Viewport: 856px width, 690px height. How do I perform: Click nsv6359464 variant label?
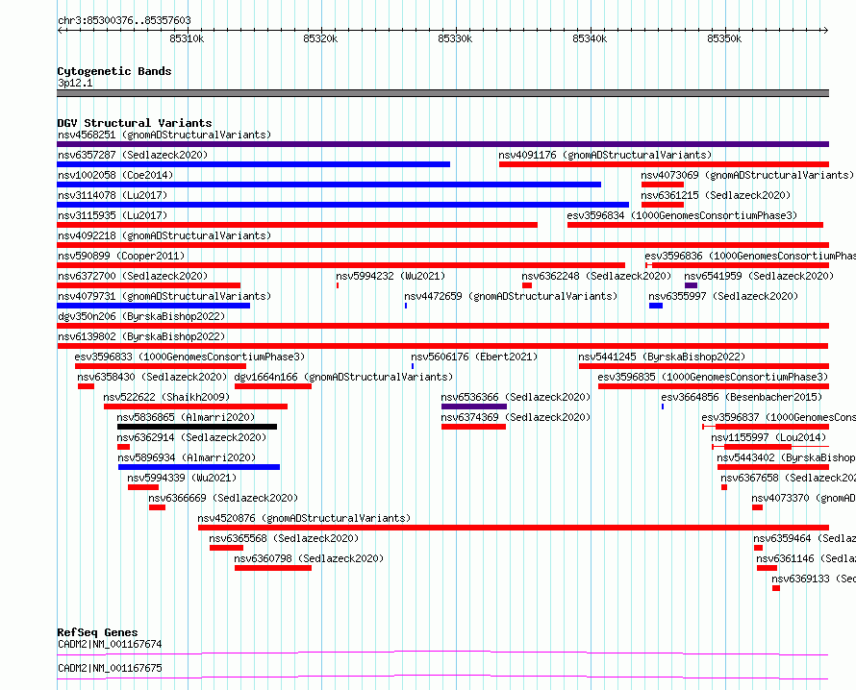pyautogui.click(x=804, y=538)
